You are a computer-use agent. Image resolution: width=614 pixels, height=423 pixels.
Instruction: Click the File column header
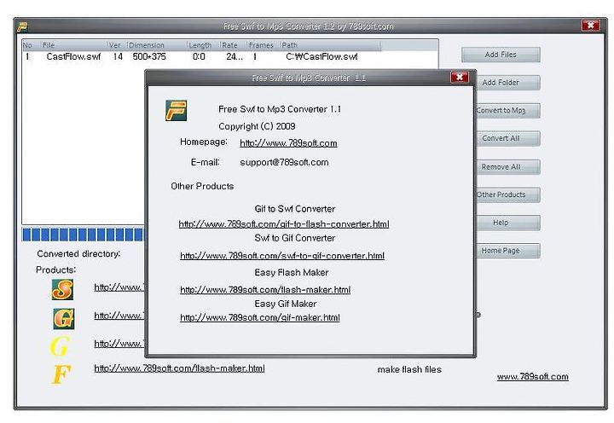pos(74,45)
